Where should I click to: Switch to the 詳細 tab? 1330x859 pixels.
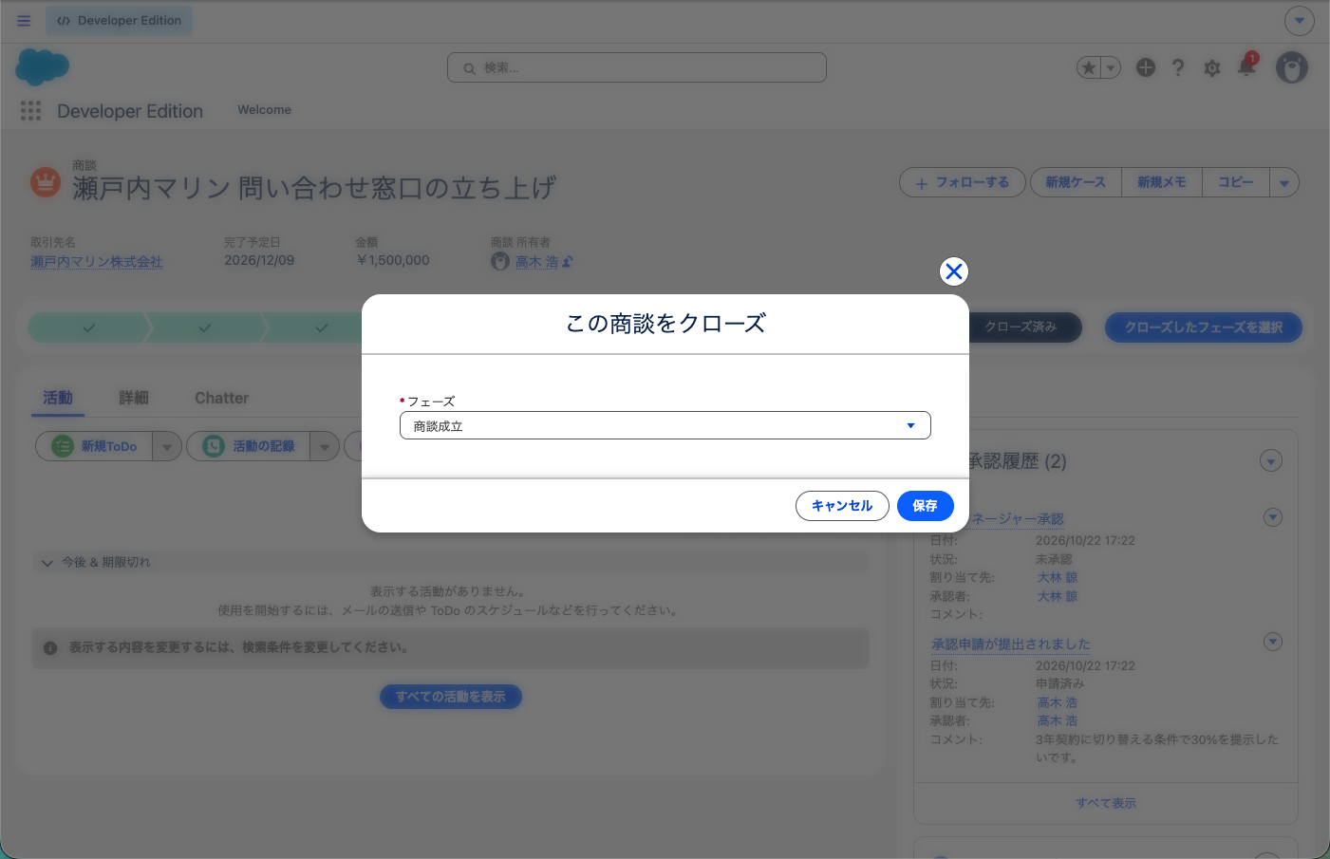pos(134,398)
